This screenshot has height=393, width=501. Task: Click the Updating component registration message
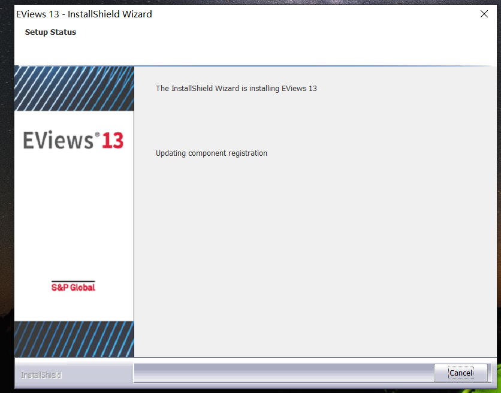point(211,153)
